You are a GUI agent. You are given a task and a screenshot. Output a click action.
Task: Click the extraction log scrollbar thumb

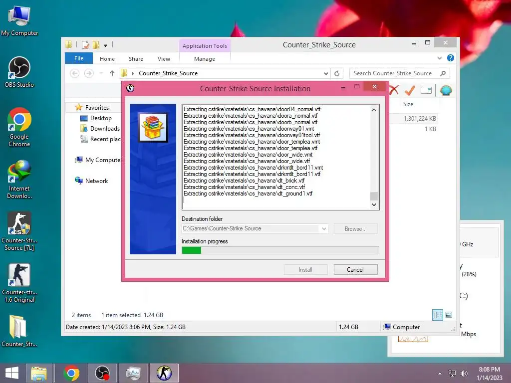coord(374,196)
